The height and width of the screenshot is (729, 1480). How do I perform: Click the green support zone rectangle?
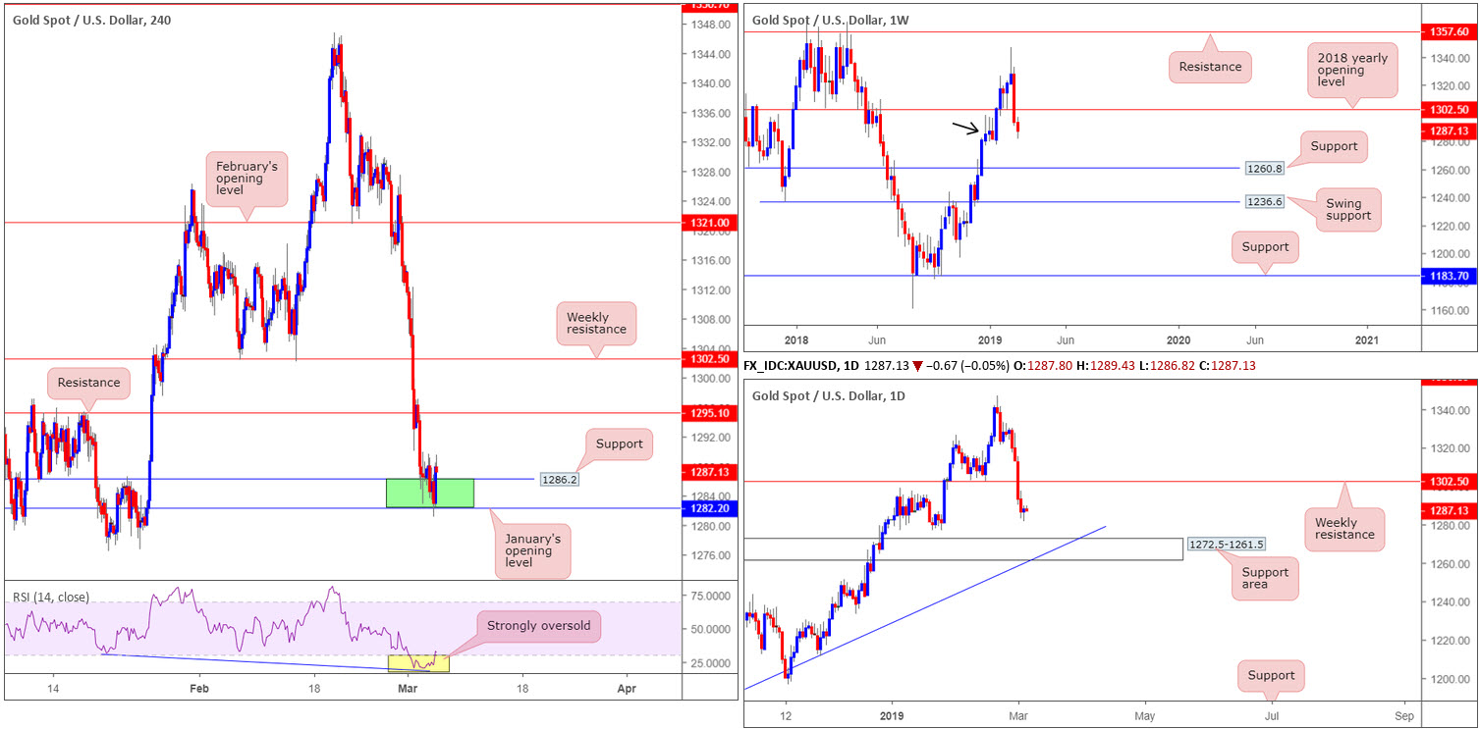430,494
